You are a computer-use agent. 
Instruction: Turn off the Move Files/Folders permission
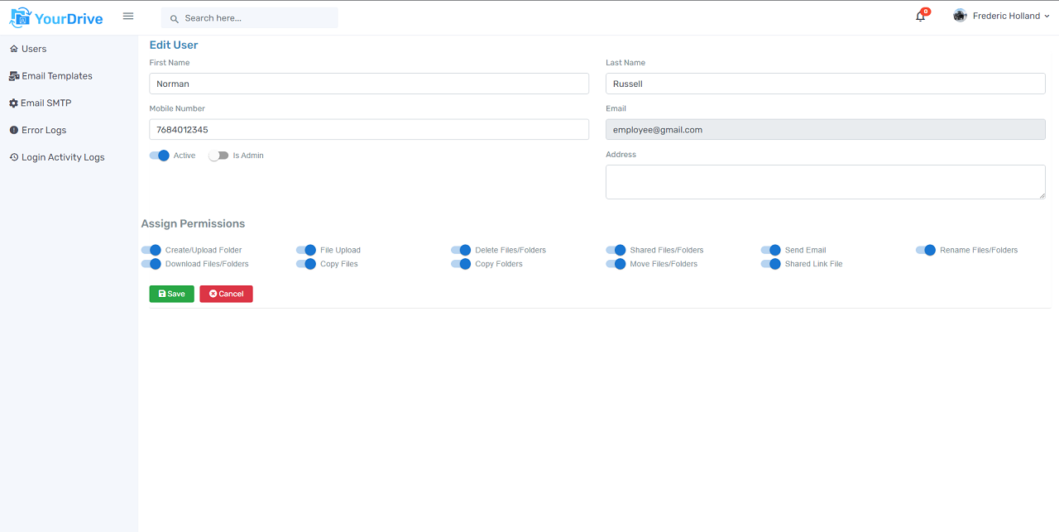click(616, 264)
